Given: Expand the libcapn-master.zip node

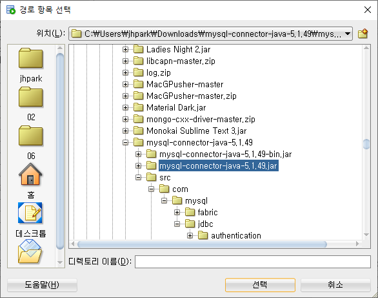Looking at the screenshot, I should click(125, 61).
